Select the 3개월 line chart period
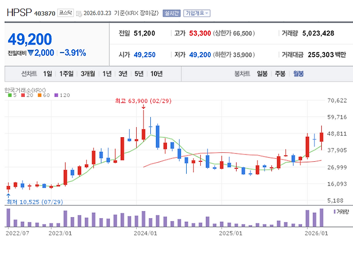This screenshot has width=353, height=261. tap(87, 74)
